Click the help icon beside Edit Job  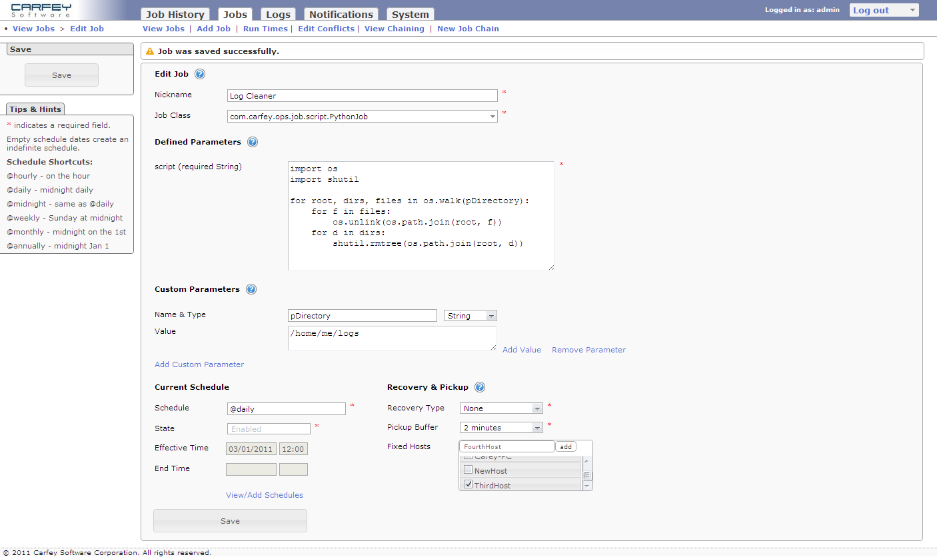pyautogui.click(x=200, y=75)
